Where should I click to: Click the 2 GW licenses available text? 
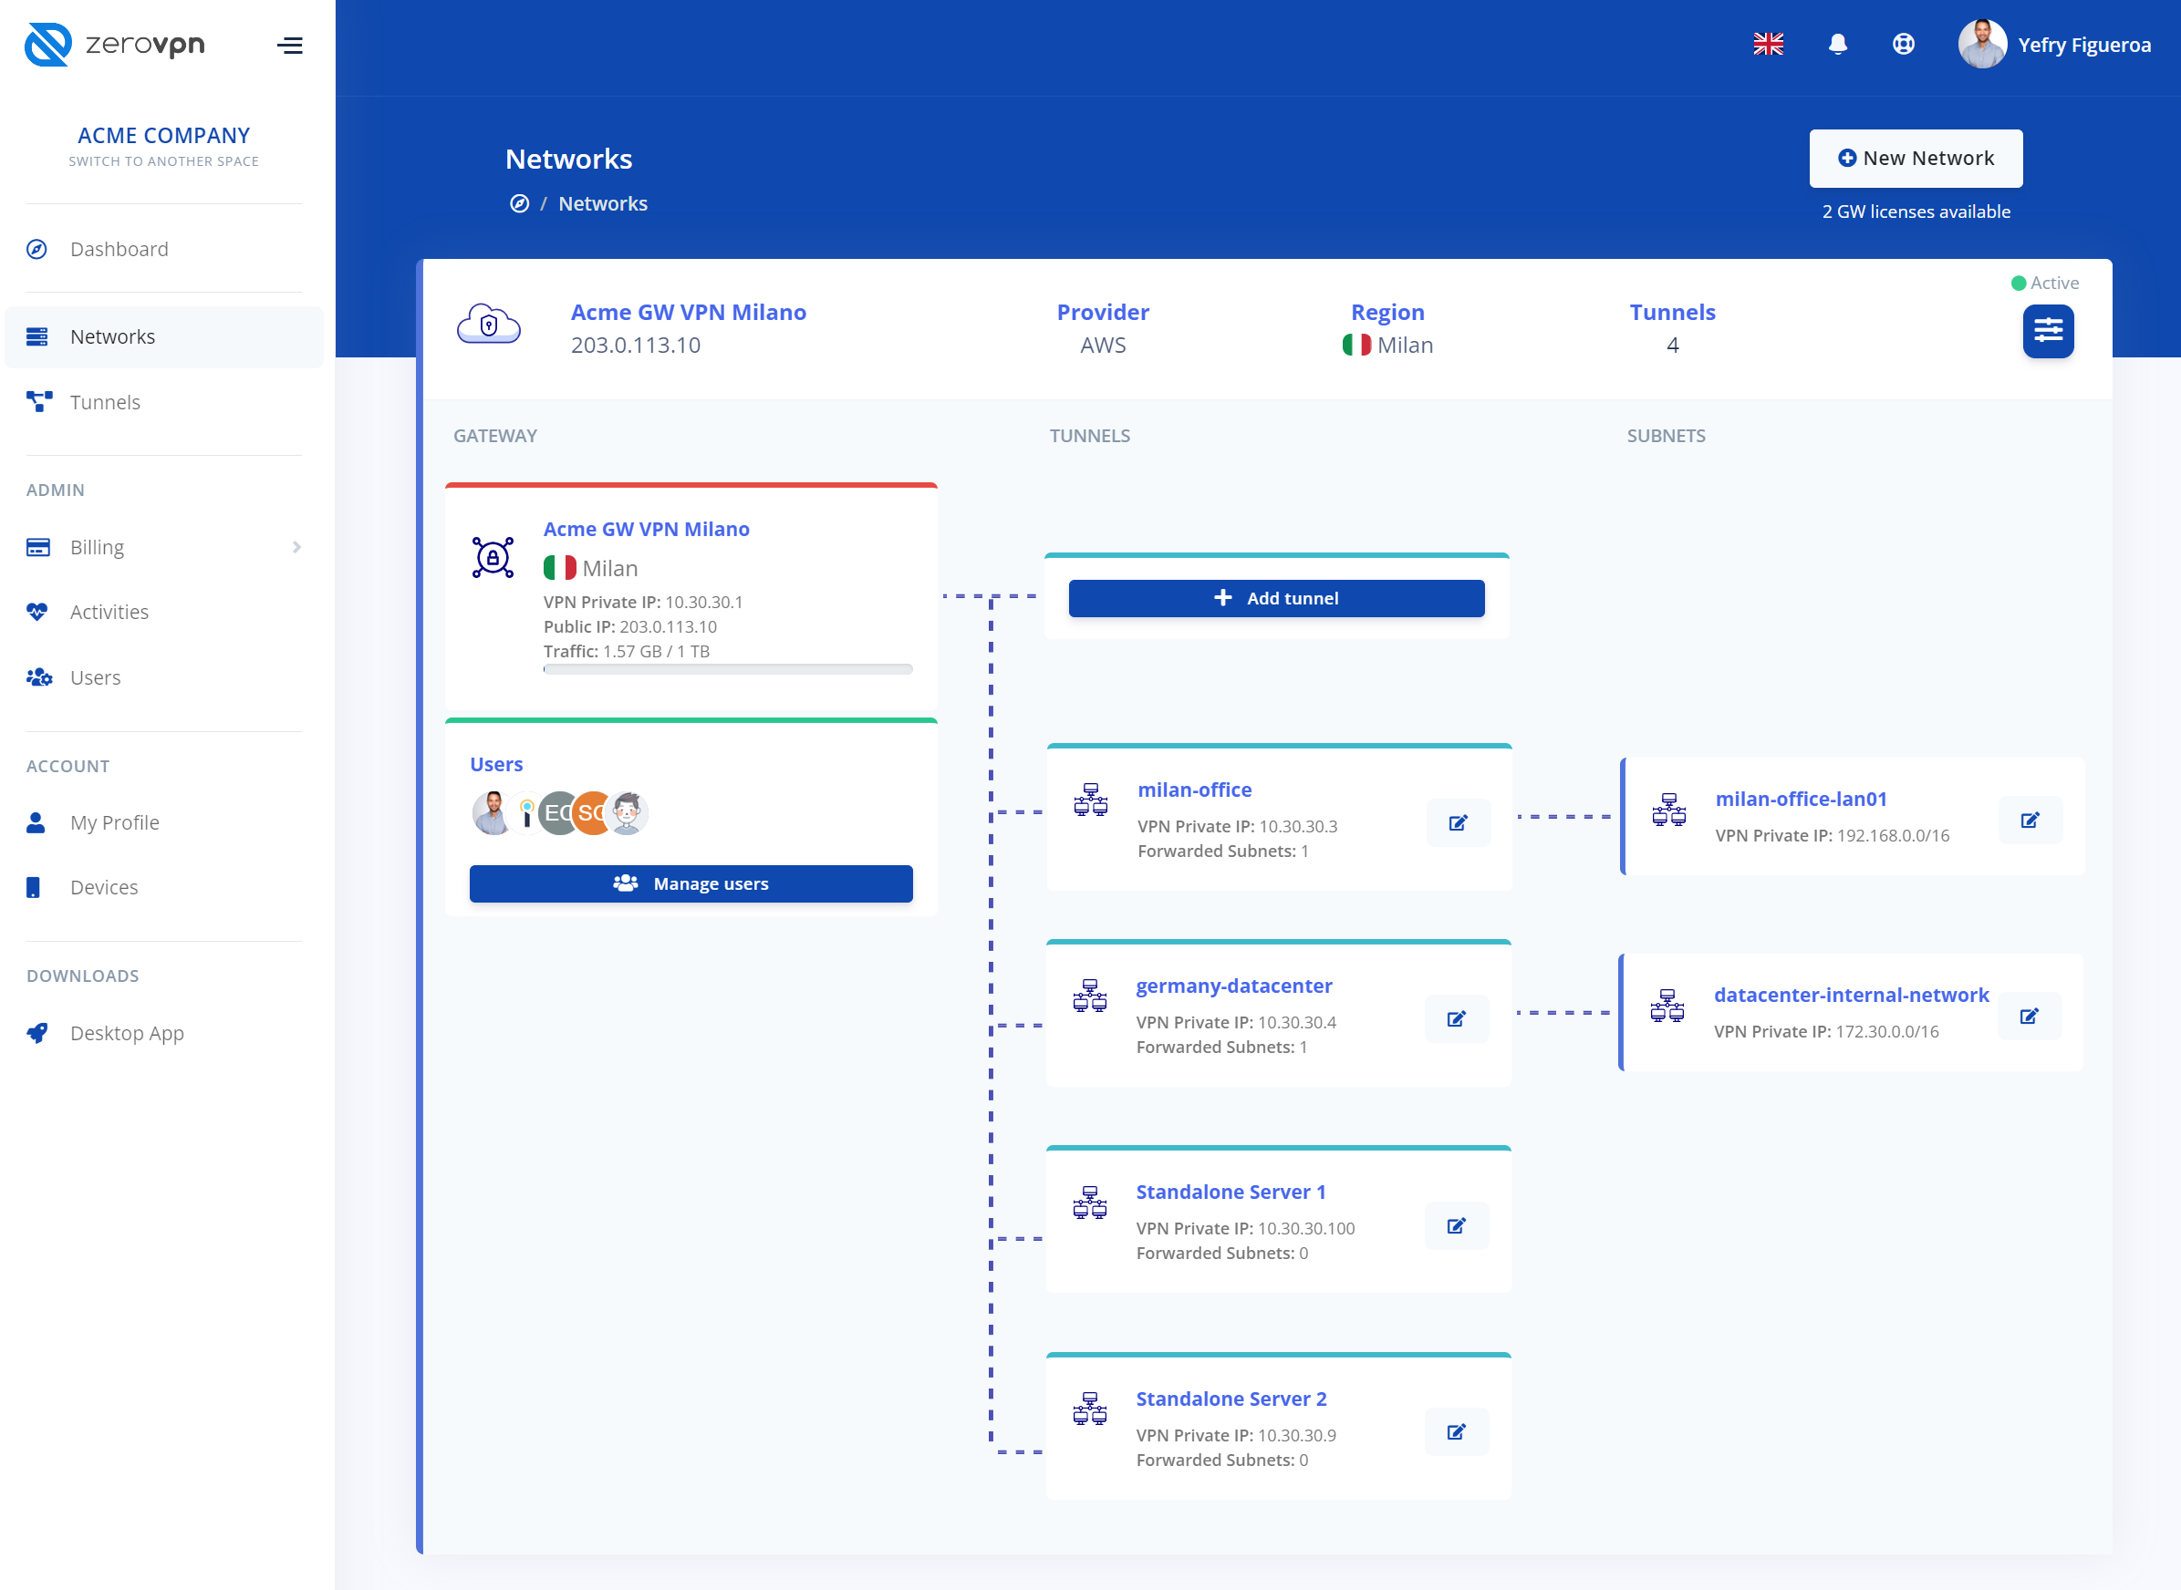pos(1916,212)
